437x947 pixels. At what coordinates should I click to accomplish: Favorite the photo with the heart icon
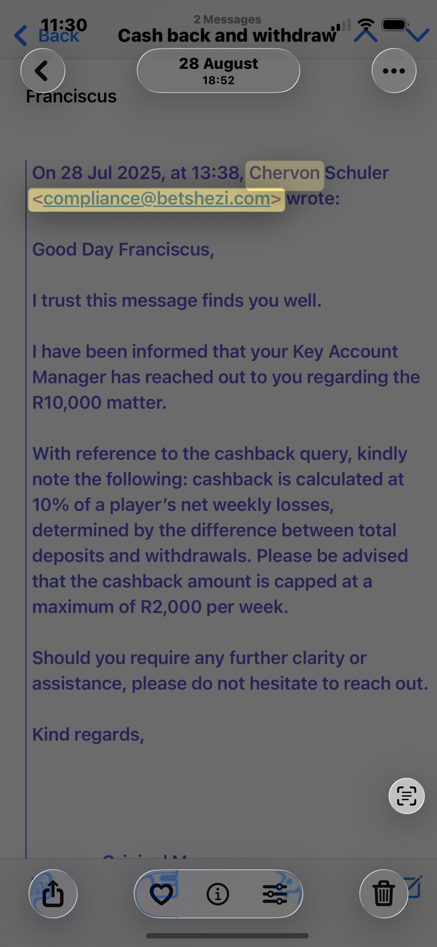(x=161, y=893)
